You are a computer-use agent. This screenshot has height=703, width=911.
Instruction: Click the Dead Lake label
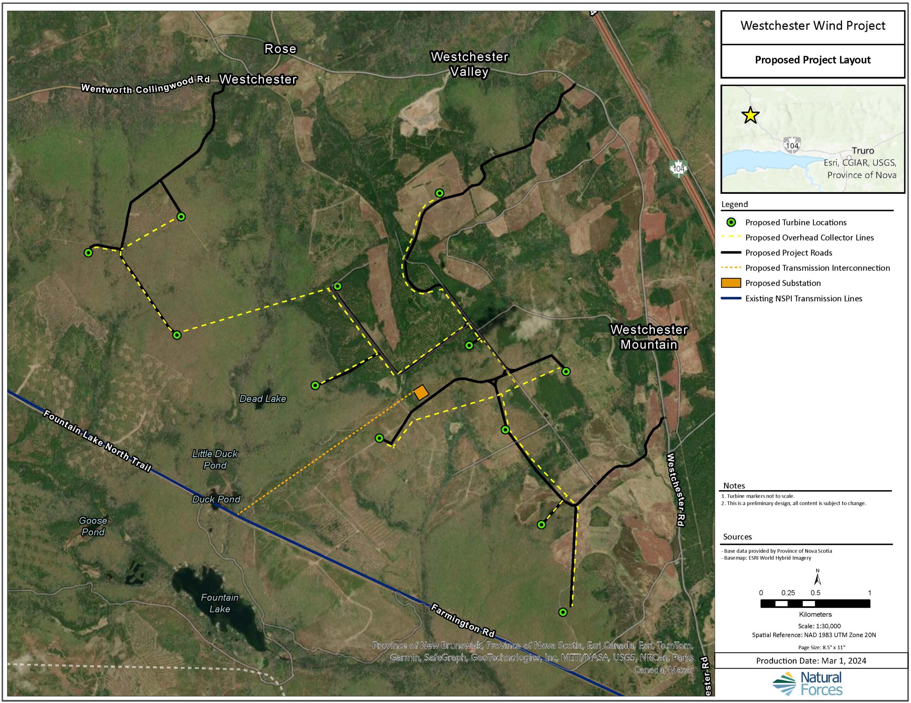(x=262, y=399)
